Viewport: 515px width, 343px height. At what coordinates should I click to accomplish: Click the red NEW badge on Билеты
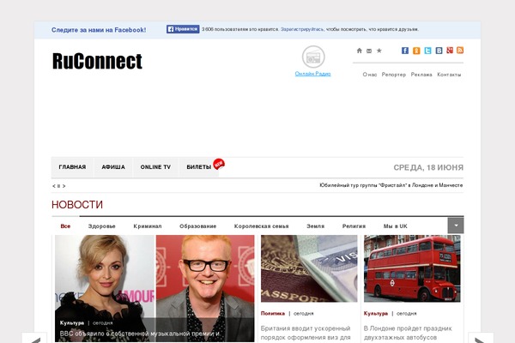219,164
